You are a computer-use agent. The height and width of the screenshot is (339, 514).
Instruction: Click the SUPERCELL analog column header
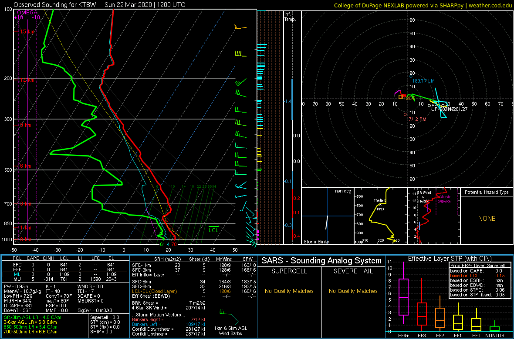(x=289, y=272)
